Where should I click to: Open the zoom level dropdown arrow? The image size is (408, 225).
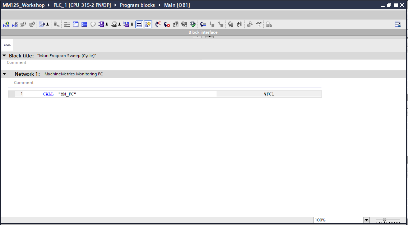point(366,220)
